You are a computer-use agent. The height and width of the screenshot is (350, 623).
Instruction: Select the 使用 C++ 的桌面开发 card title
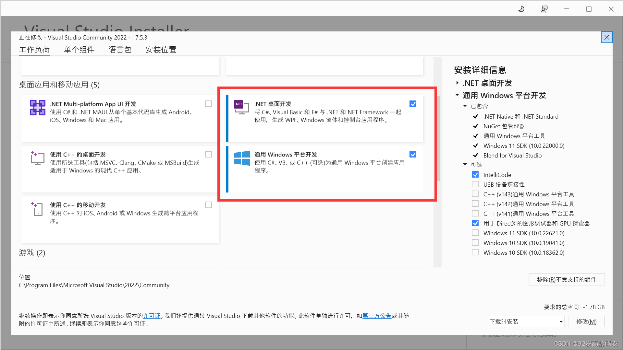[x=78, y=155]
